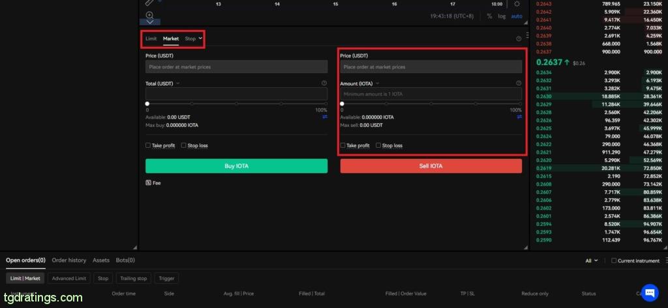Click order book ask price 0.2638
This screenshot has width=668, height=308.
pos(543,44)
